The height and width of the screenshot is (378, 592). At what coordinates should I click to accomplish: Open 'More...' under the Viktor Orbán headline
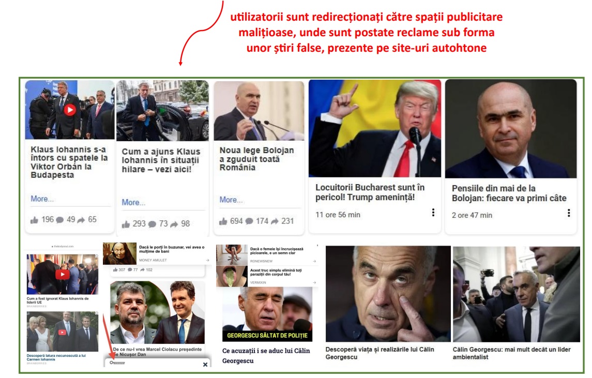pos(42,199)
